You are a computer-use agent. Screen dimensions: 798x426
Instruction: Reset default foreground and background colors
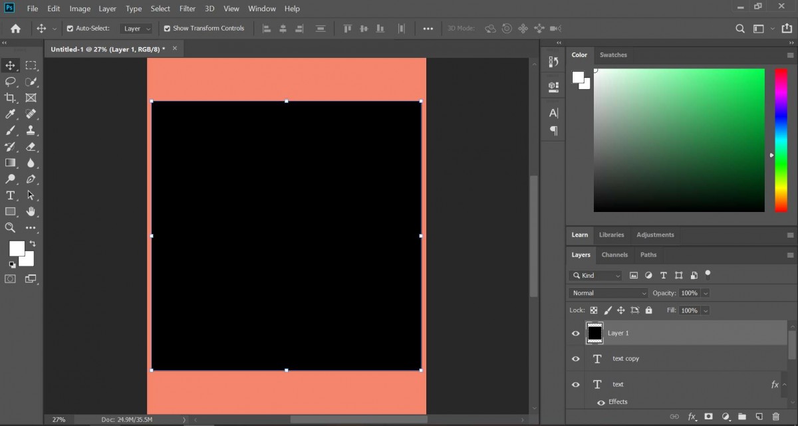tap(12, 265)
